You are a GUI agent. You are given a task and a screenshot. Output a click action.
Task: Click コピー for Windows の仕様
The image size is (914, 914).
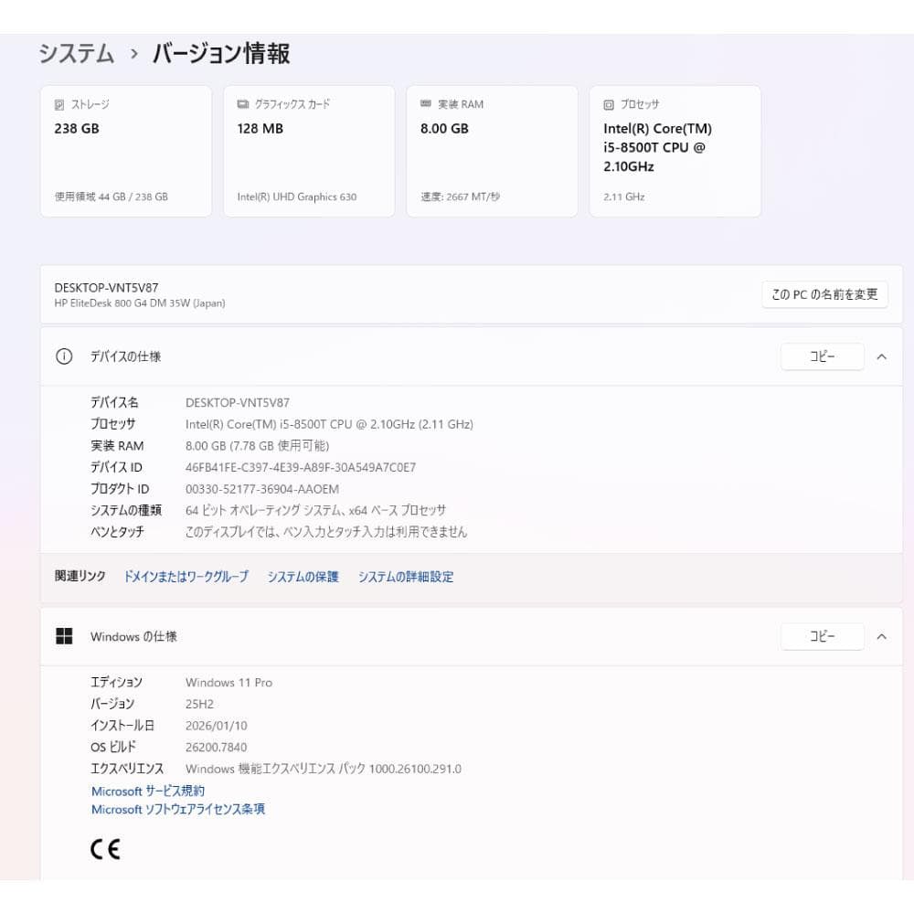[822, 636]
